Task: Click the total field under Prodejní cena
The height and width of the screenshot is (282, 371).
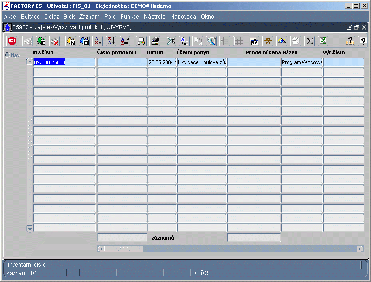Action: [x=254, y=237]
